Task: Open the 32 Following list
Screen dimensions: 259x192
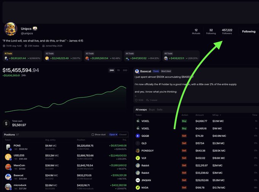Action: 211,31
